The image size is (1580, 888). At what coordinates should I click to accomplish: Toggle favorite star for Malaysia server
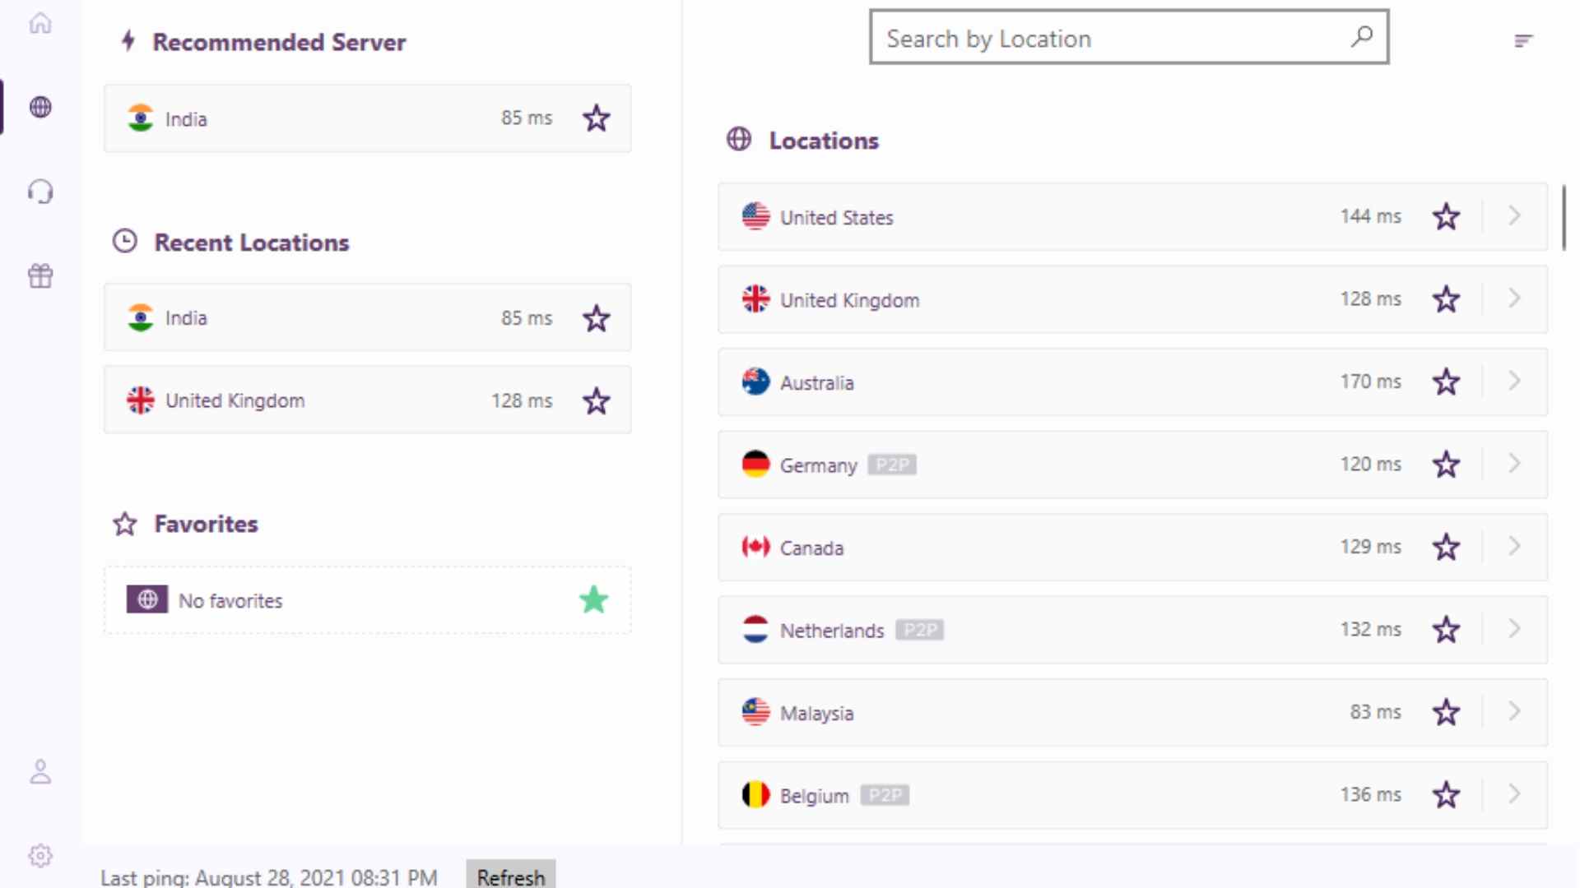(x=1447, y=712)
